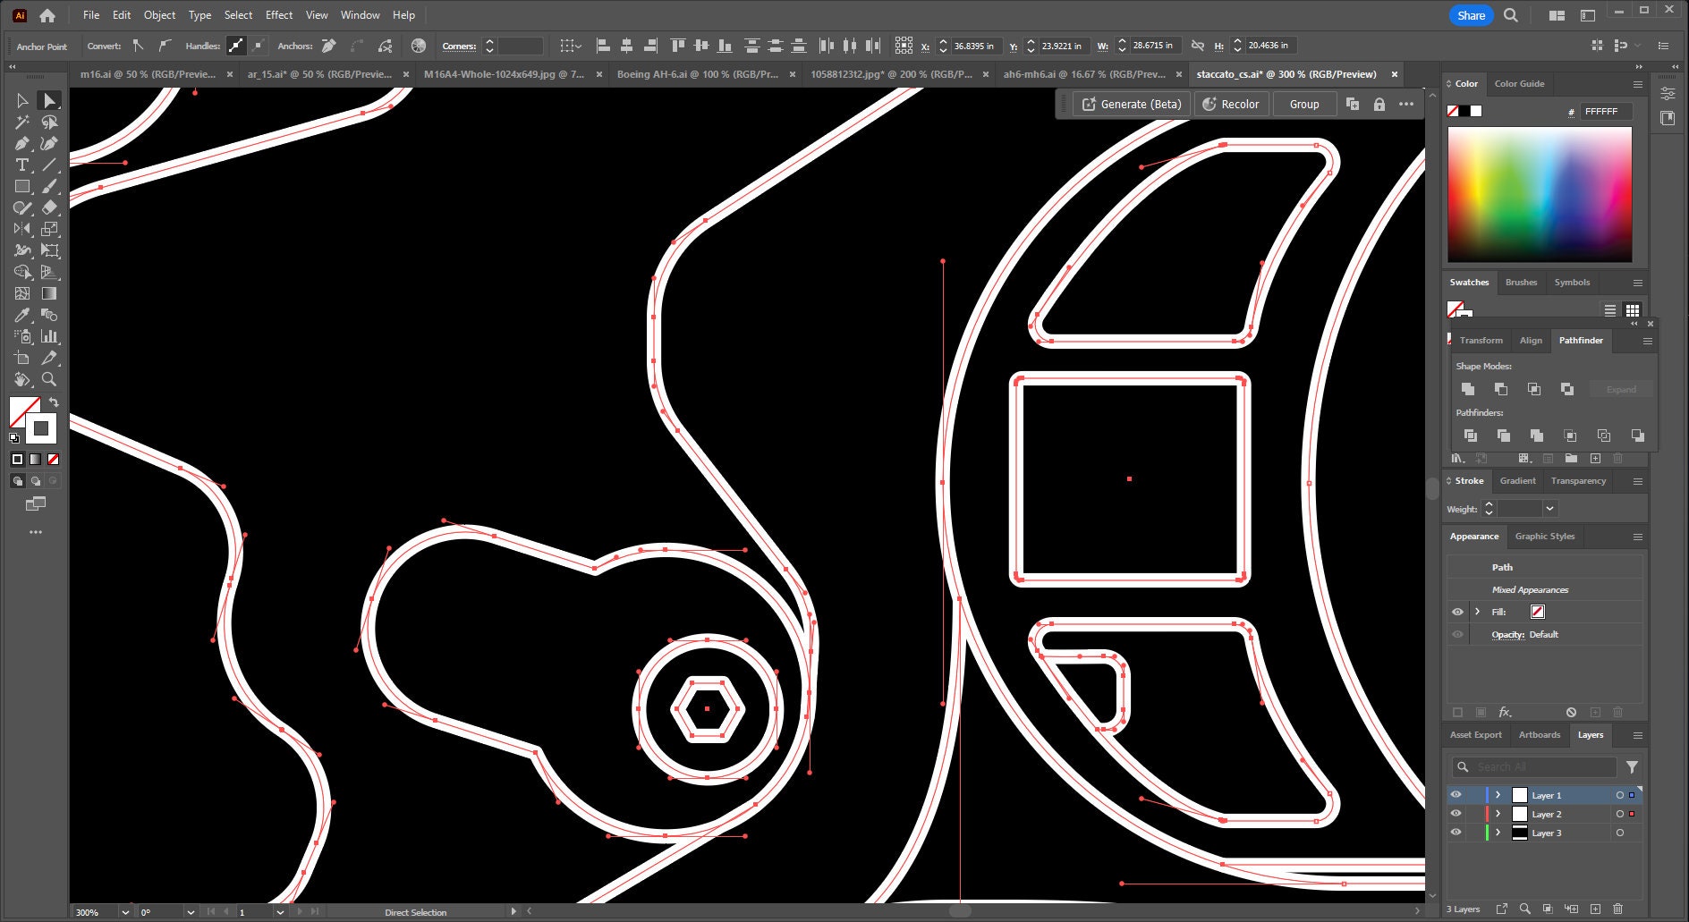
Task: Click the Generate (Beta) button
Action: pyautogui.click(x=1130, y=104)
